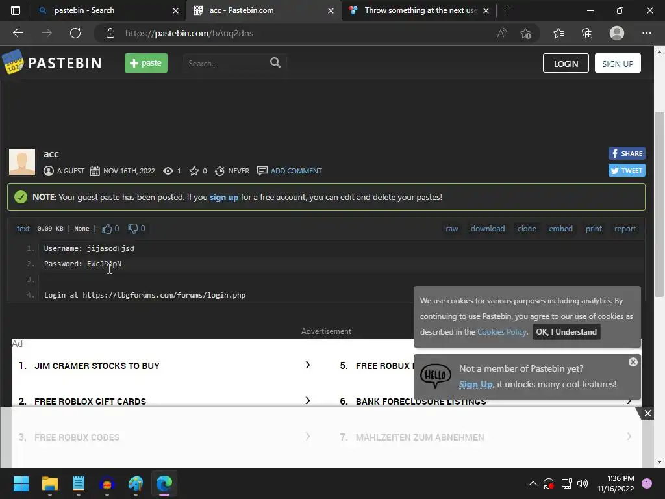Click the 'sign up' link in the note

(224, 197)
